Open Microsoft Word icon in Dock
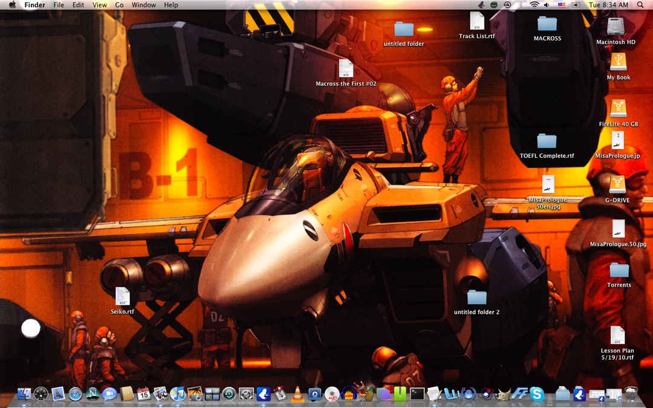 pos(451,393)
